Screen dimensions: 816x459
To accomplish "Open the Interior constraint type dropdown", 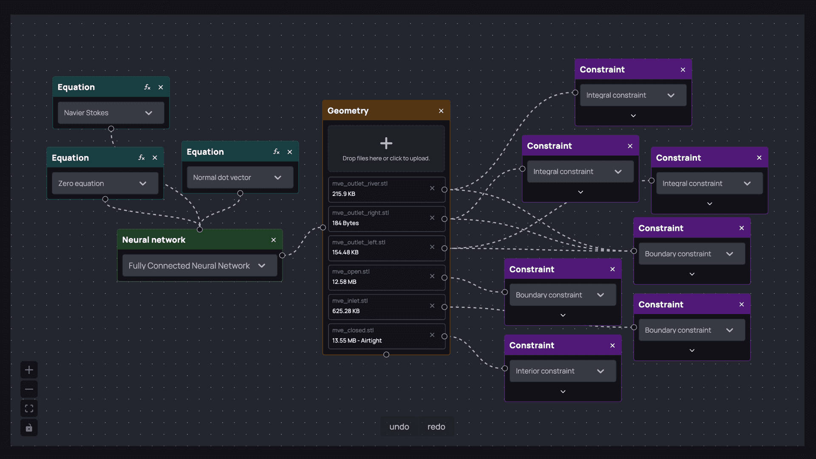I will click(x=563, y=371).
